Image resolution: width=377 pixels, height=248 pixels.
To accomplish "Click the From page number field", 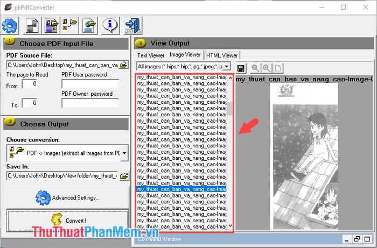I will pyautogui.click(x=29, y=83).
